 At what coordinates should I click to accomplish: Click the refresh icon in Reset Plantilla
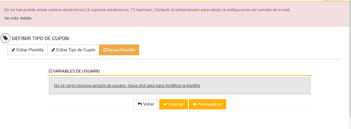(105, 50)
